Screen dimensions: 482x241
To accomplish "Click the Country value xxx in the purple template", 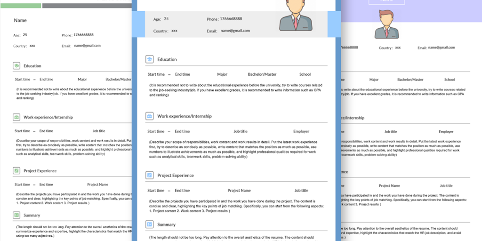I will 398,48.
